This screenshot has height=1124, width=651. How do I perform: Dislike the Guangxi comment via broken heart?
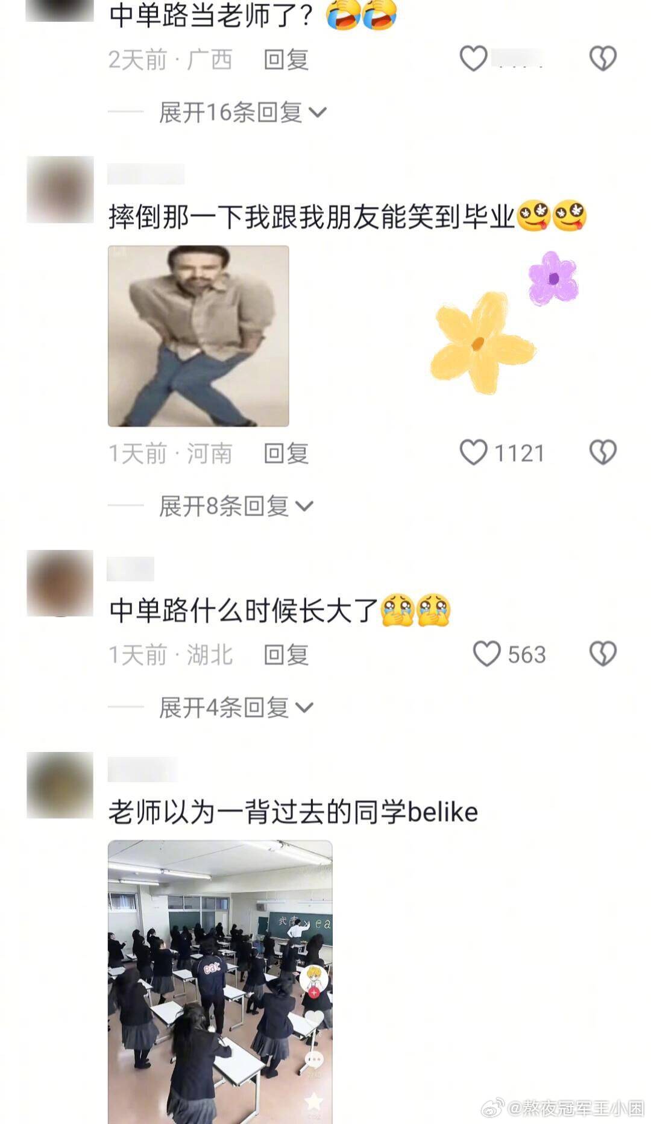(x=603, y=59)
